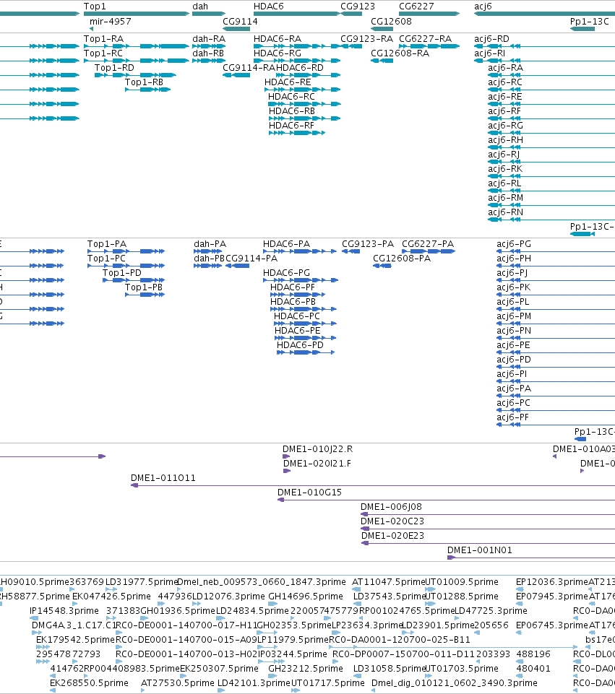The height and width of the screenshot is (694, 615).
Task: Select the acj6-RN transcript label
Action: pyautogui.click(x=506, y=212)
